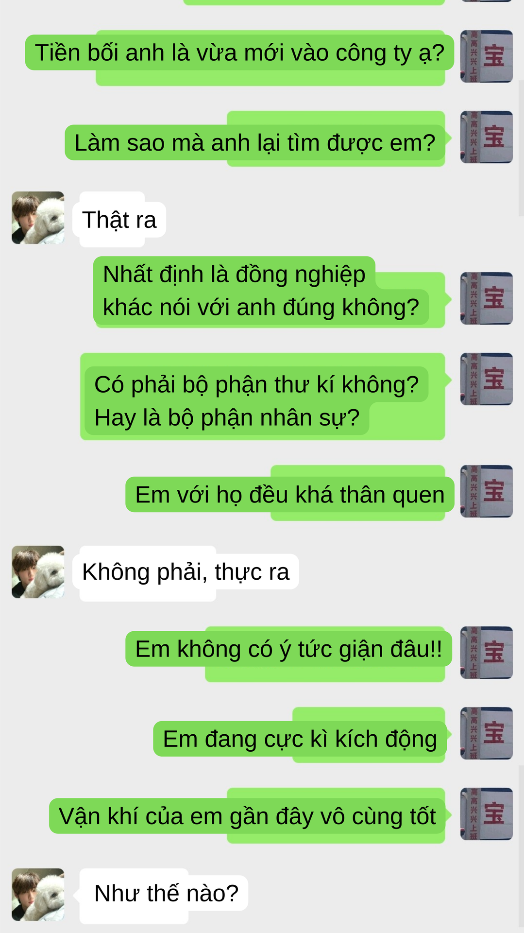Tap sender avatar beside "Tiền bối anh là" message
This screenshot has width=524, height=933.
pos(486,56)
